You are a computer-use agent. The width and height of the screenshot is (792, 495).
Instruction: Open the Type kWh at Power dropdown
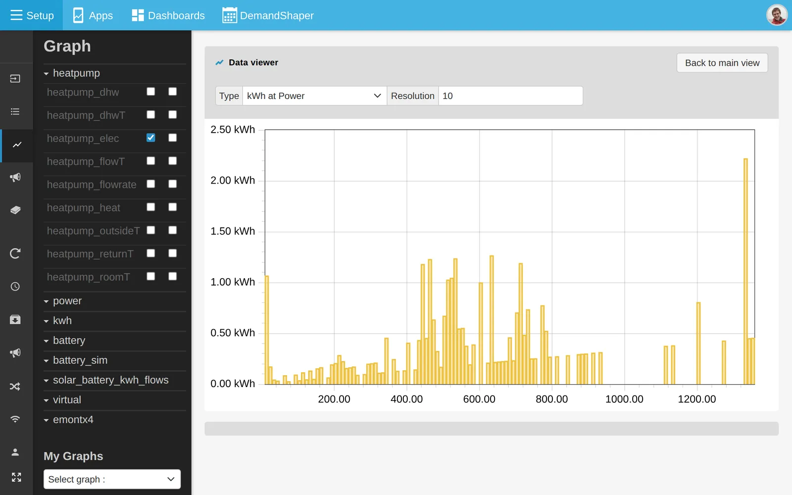(x=315, y=96)
